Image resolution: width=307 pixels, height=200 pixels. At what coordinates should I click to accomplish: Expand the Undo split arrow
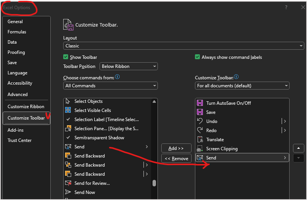[285, 121]
